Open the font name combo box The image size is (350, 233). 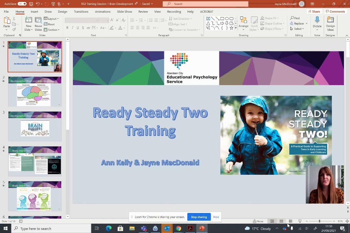pyautogui.click(x=82, y=20)
